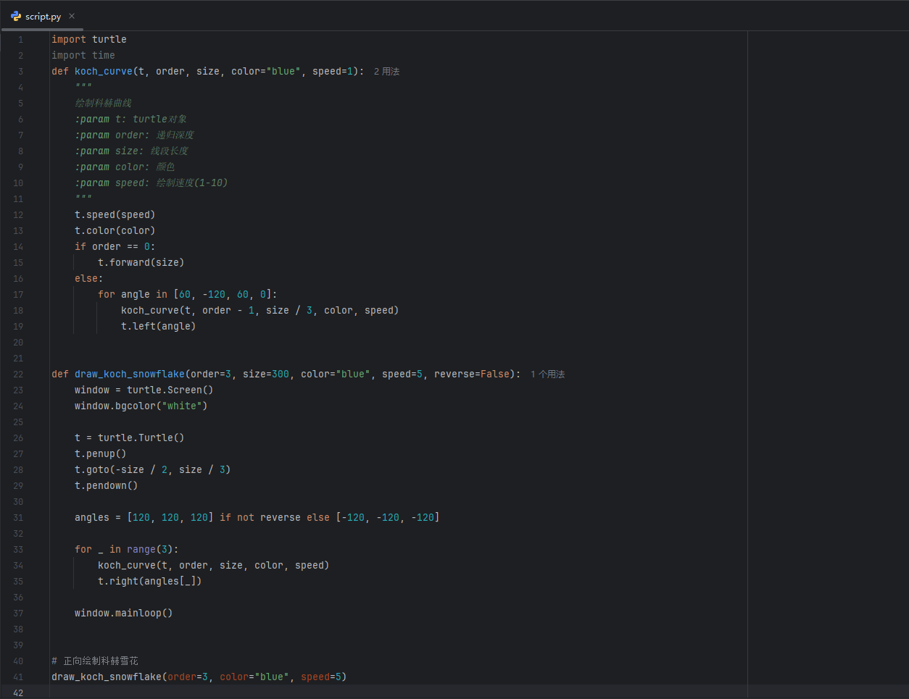This screenshot has height=699, width=909.
Task: Click the unused "import time" statement
Action: tap(83, 56)
